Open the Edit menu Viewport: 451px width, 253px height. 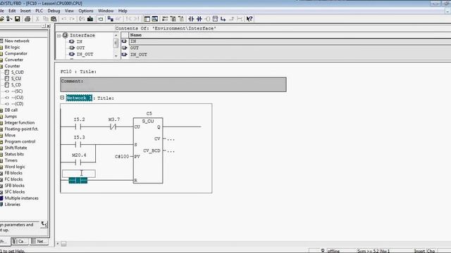12,11
